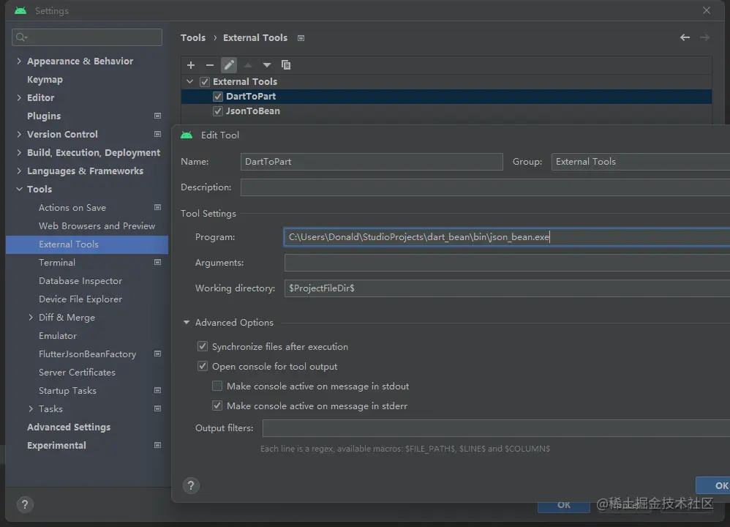730x527 pixels.
Task: Expand Build, Execution, Deployment section
Action: [x=19, y=153]
